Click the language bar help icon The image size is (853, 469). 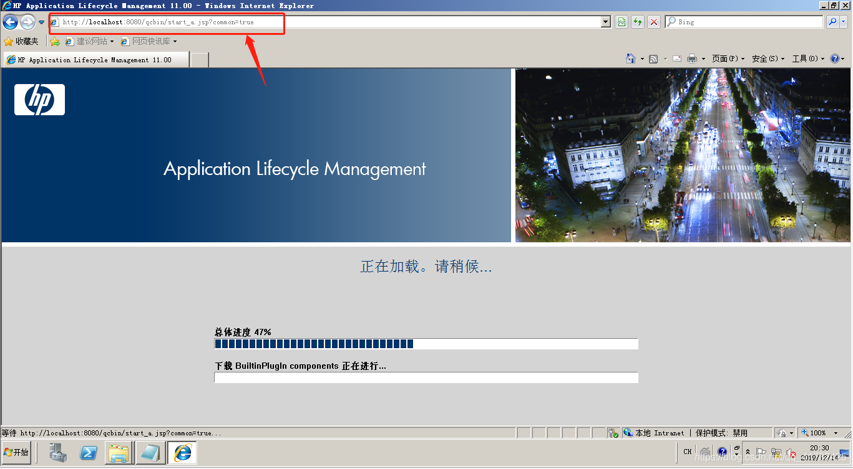pos(722,452)
